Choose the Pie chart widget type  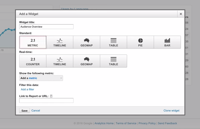pos(140,42)
